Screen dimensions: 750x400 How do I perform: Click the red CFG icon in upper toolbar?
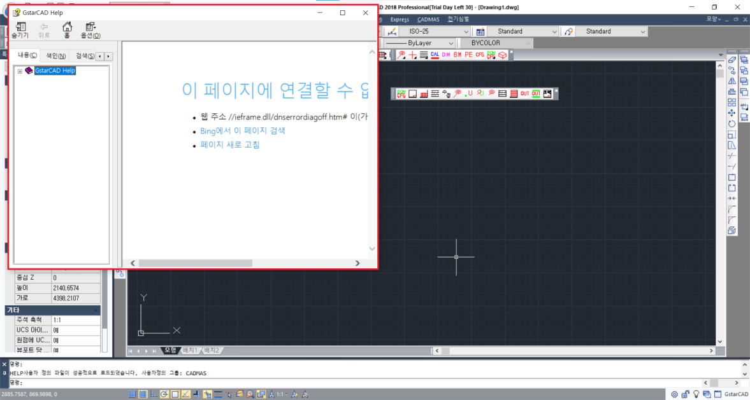pyautogui.click(x=480, y=55)
